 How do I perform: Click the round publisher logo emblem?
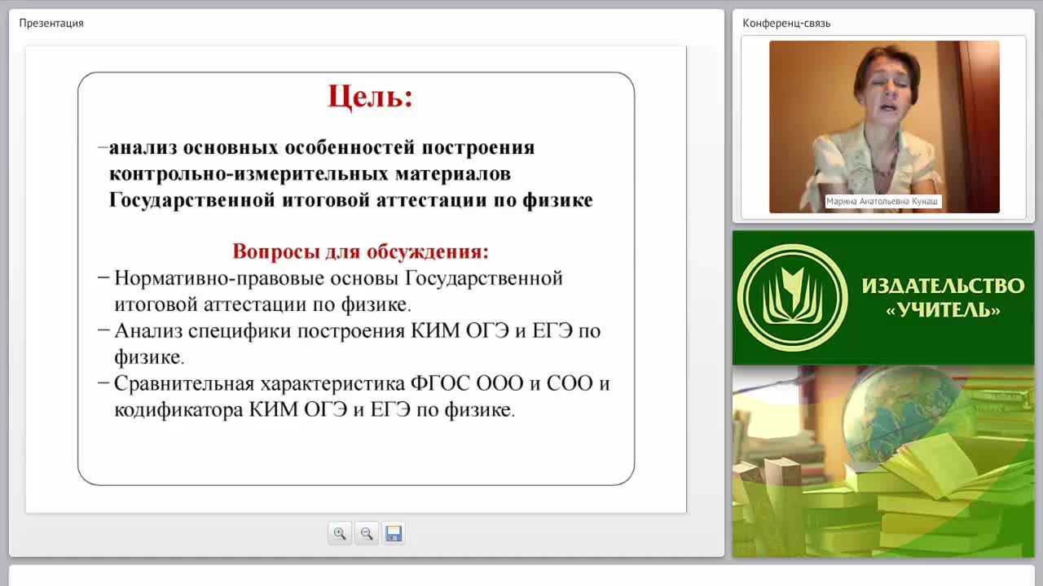tap(792, 298)
